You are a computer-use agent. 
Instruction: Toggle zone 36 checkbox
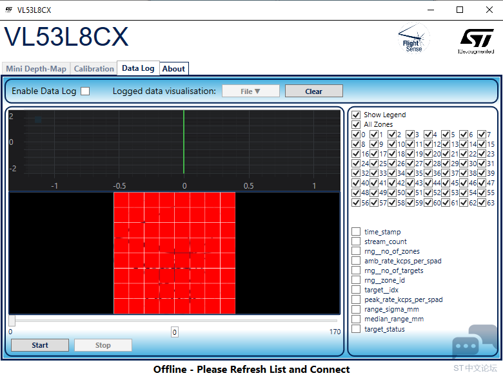click(428, 173)
